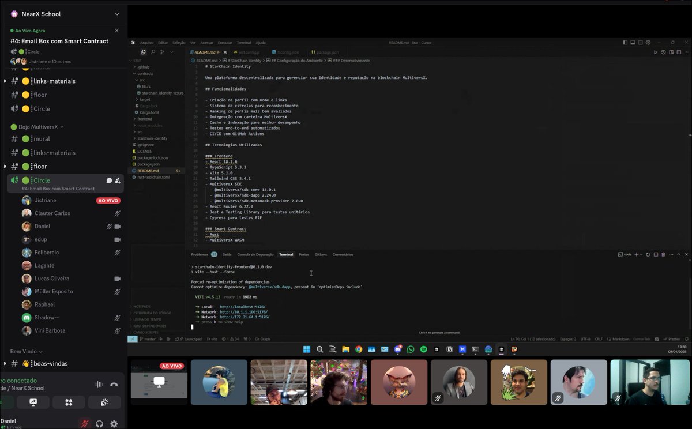Open the Search icon in Cursor sidebar
The image size is (692, 429).
[153, 52]
